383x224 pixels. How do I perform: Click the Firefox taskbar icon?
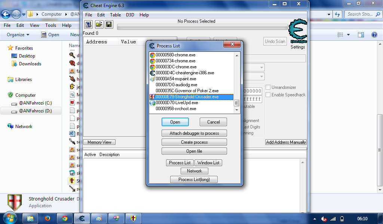[x=48, y=218]
